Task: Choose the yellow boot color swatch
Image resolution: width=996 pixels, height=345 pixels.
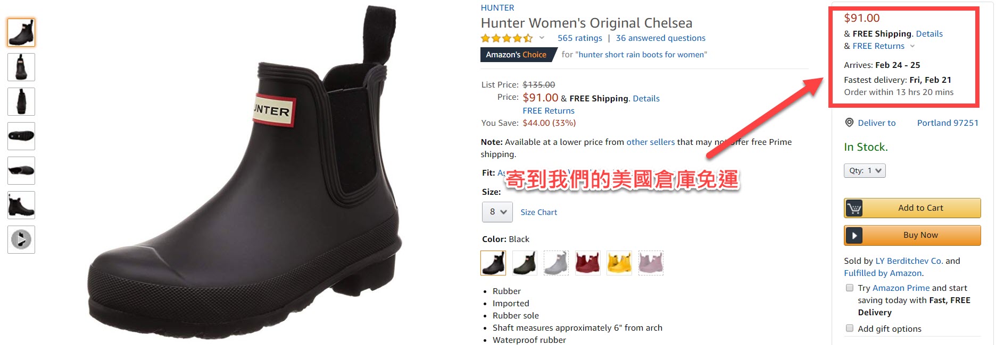Action: [619, 263]
